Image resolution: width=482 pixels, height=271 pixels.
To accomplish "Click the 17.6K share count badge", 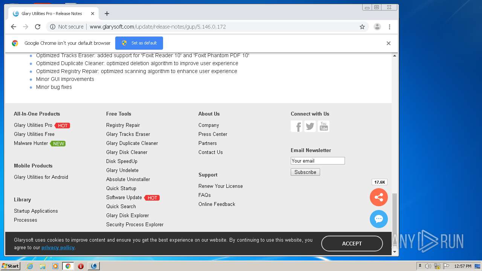I will point(380,182).
